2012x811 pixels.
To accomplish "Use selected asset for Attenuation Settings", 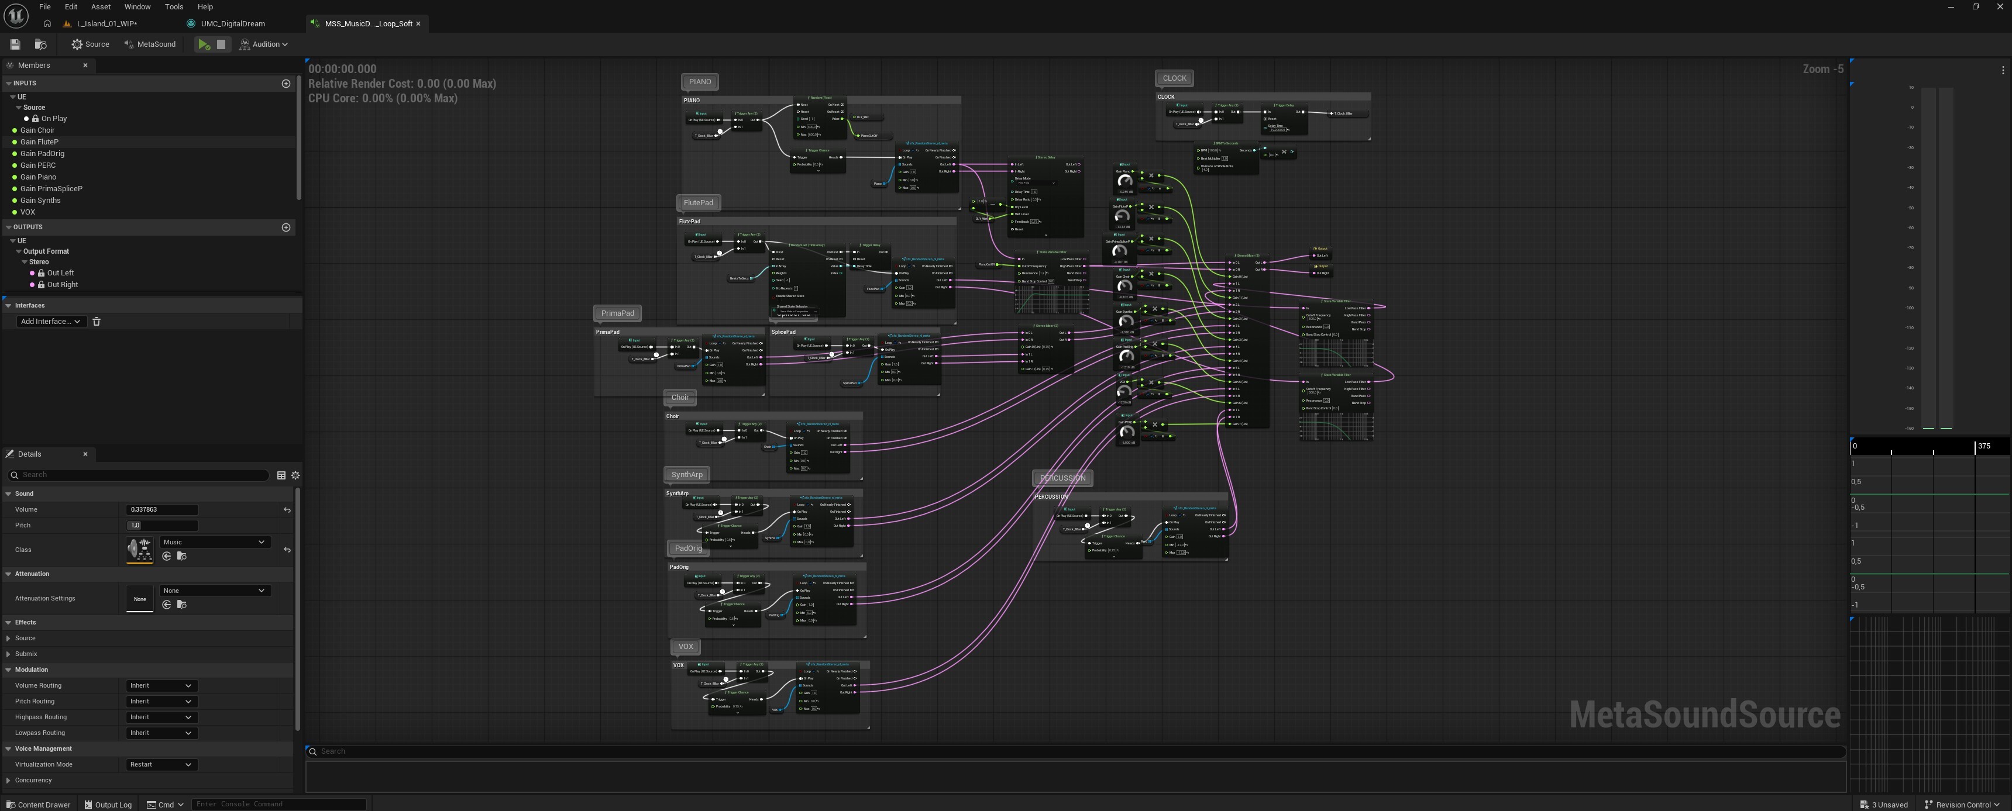I will click(166, 605).
